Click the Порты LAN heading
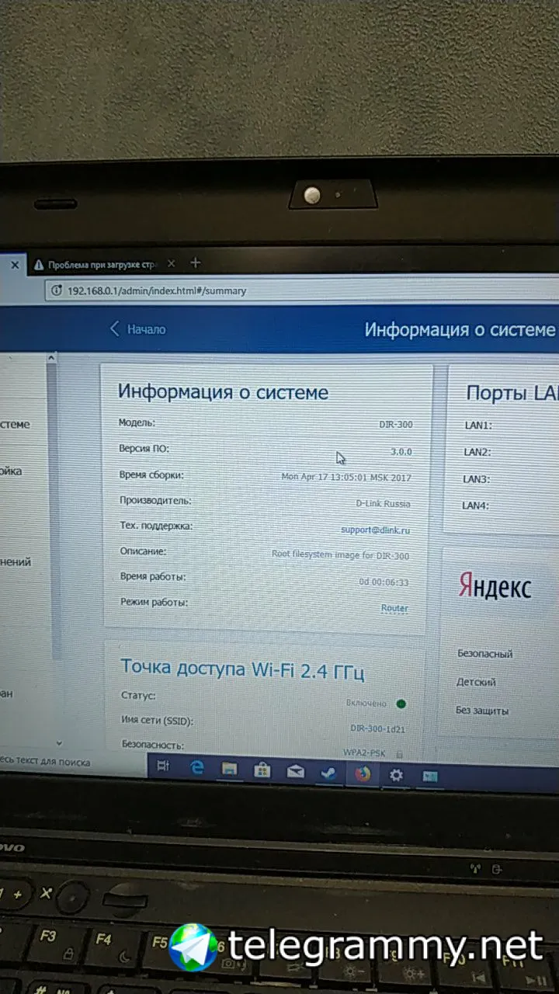 pyautogui.click(x=512, y=393)
